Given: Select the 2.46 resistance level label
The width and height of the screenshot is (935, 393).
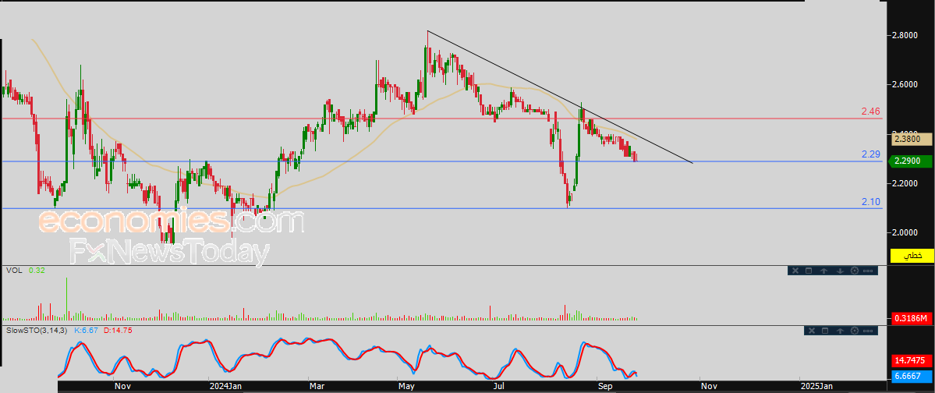Looking at the screenshot, I should (x=870, y=111).
